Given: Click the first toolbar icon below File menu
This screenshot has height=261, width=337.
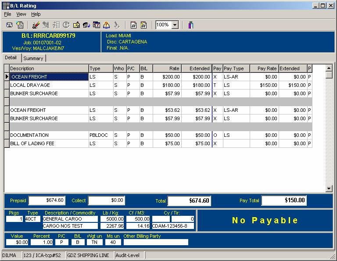Looking at the screenshot, I should pos(9,25).
